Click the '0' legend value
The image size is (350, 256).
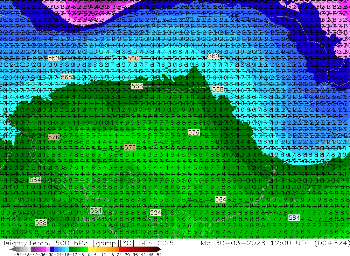click(x=89, y=255)
